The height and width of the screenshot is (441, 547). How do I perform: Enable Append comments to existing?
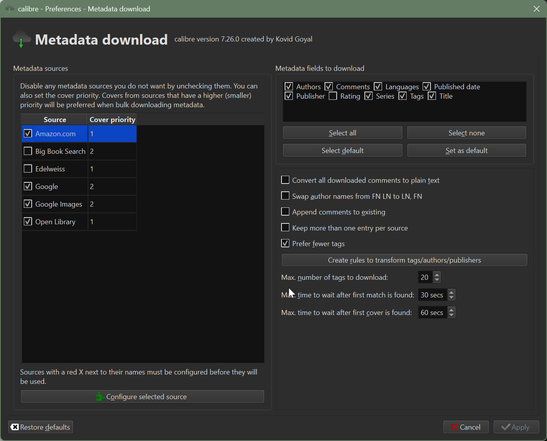tap(285, 212)
